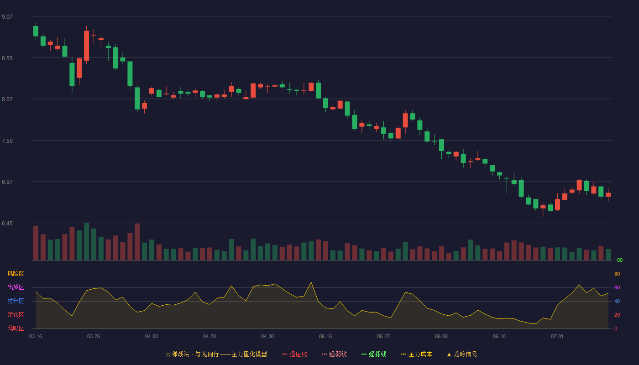Click the 拉升区 zone label
Viewport: 639px width, 365px height.
click(16, 301)
